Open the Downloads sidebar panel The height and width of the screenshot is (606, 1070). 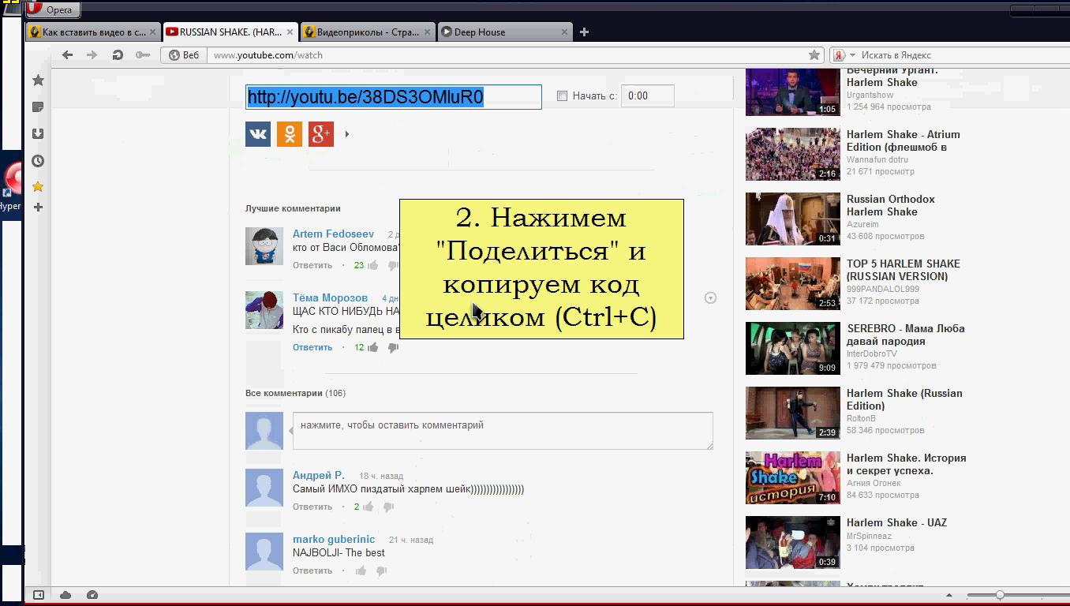38,134
